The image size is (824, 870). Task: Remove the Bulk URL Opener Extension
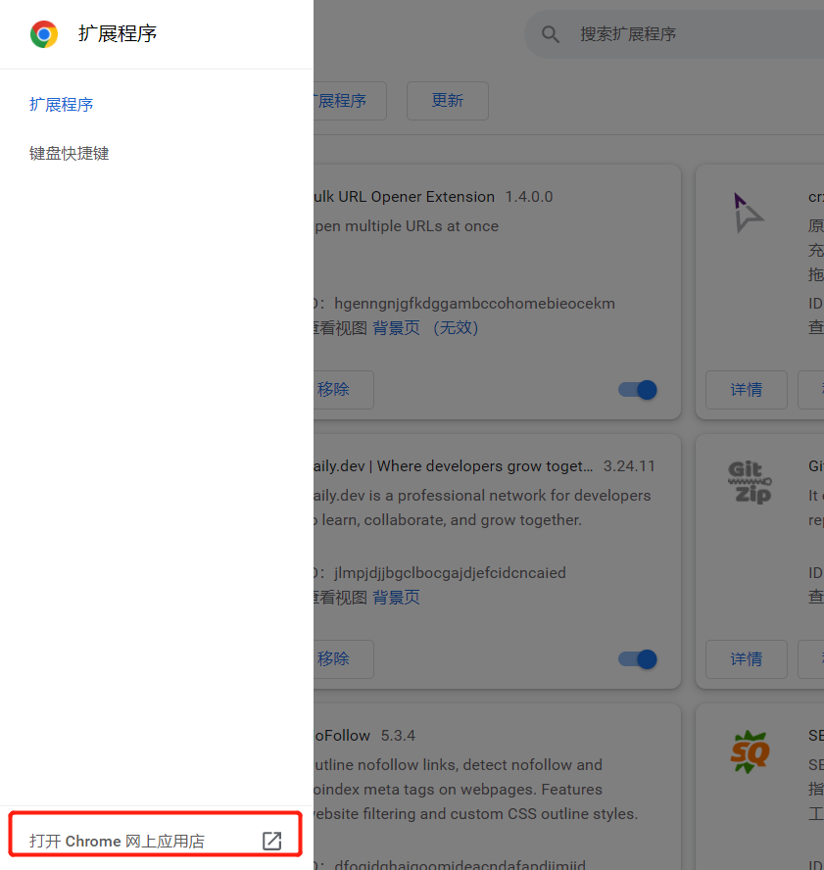(x=343, y=390)
